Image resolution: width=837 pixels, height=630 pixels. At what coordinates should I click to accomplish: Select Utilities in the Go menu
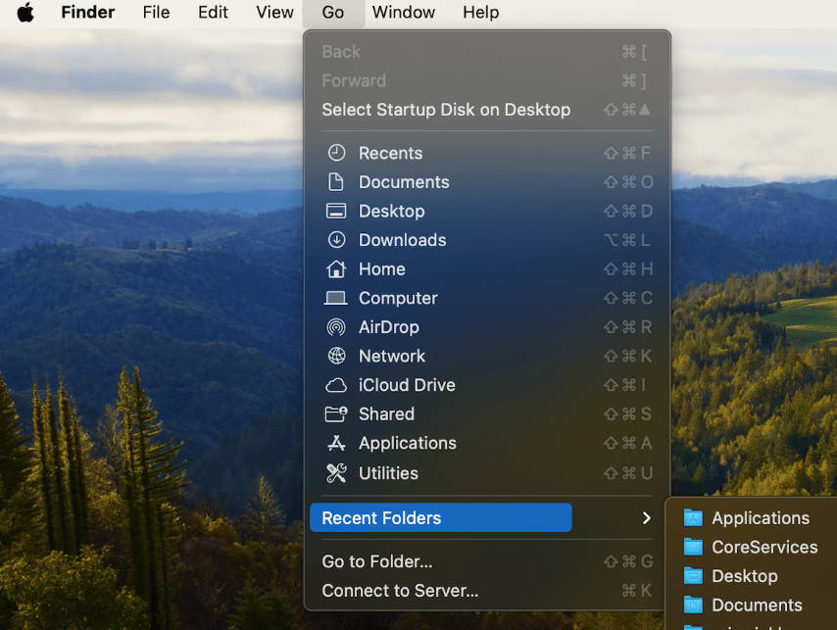click(x=487, y=473)
